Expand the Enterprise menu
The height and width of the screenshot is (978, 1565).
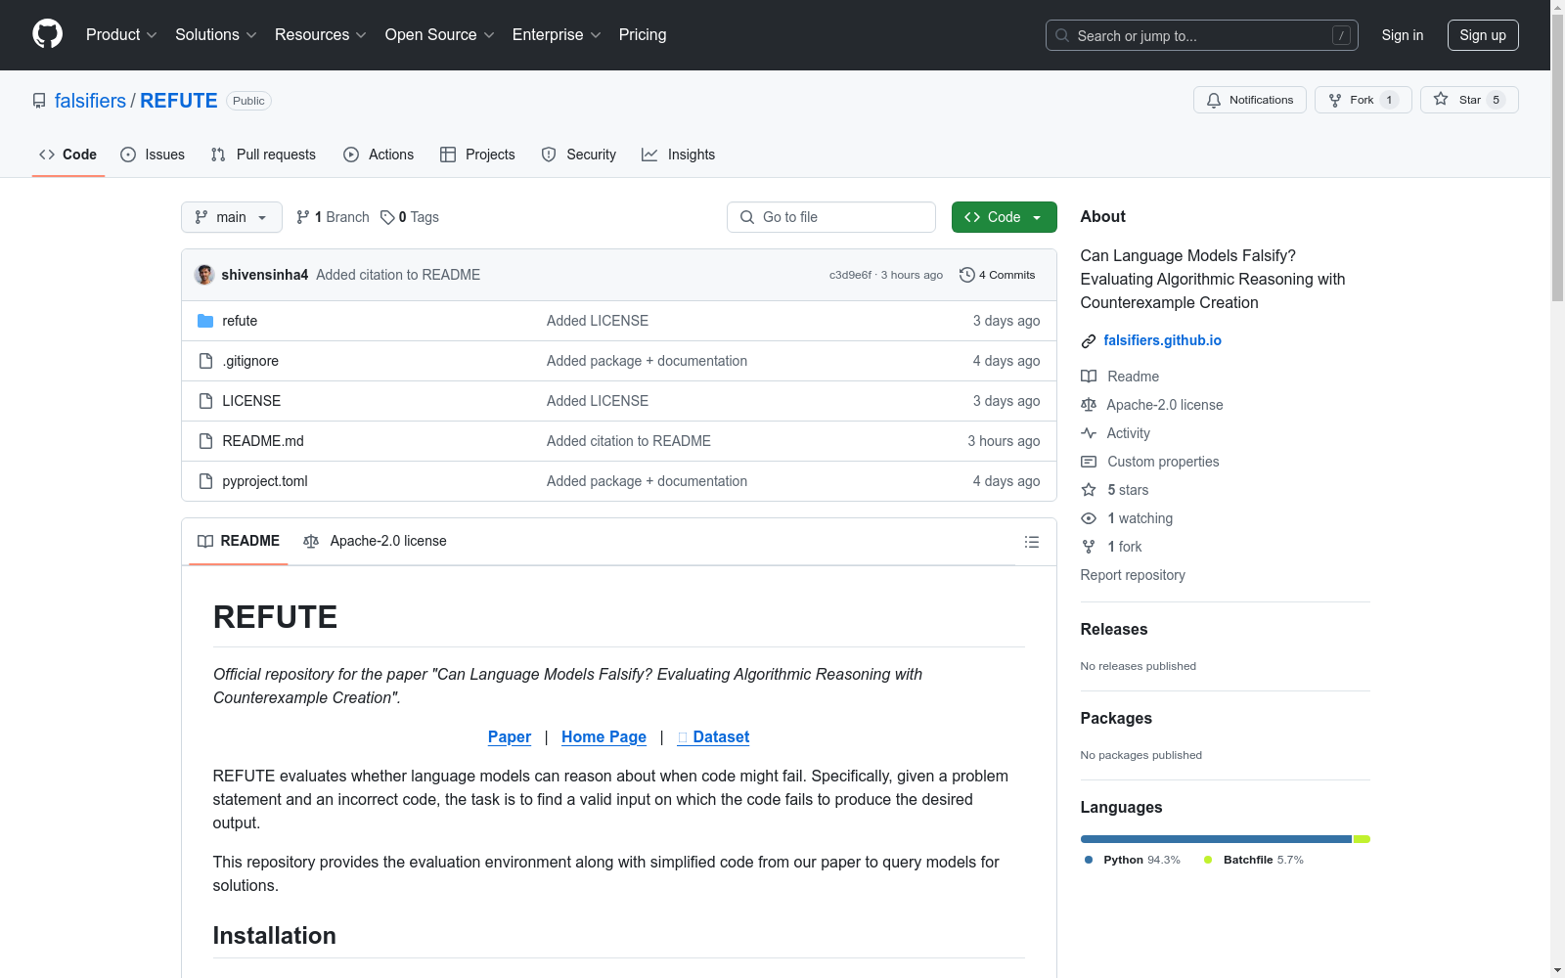[557, 34]
